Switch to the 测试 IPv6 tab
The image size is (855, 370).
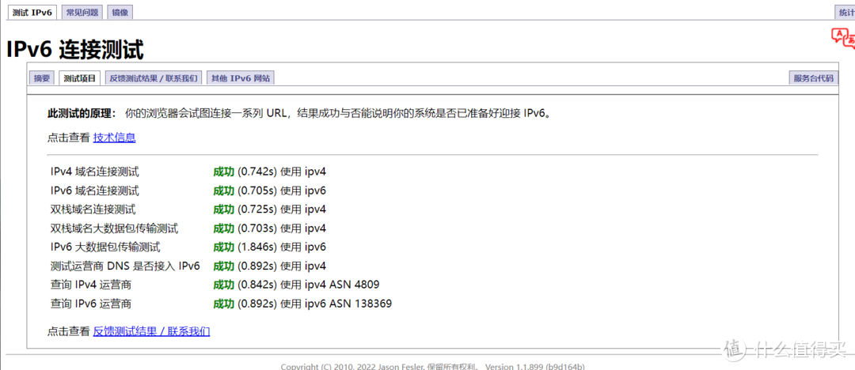32,13
